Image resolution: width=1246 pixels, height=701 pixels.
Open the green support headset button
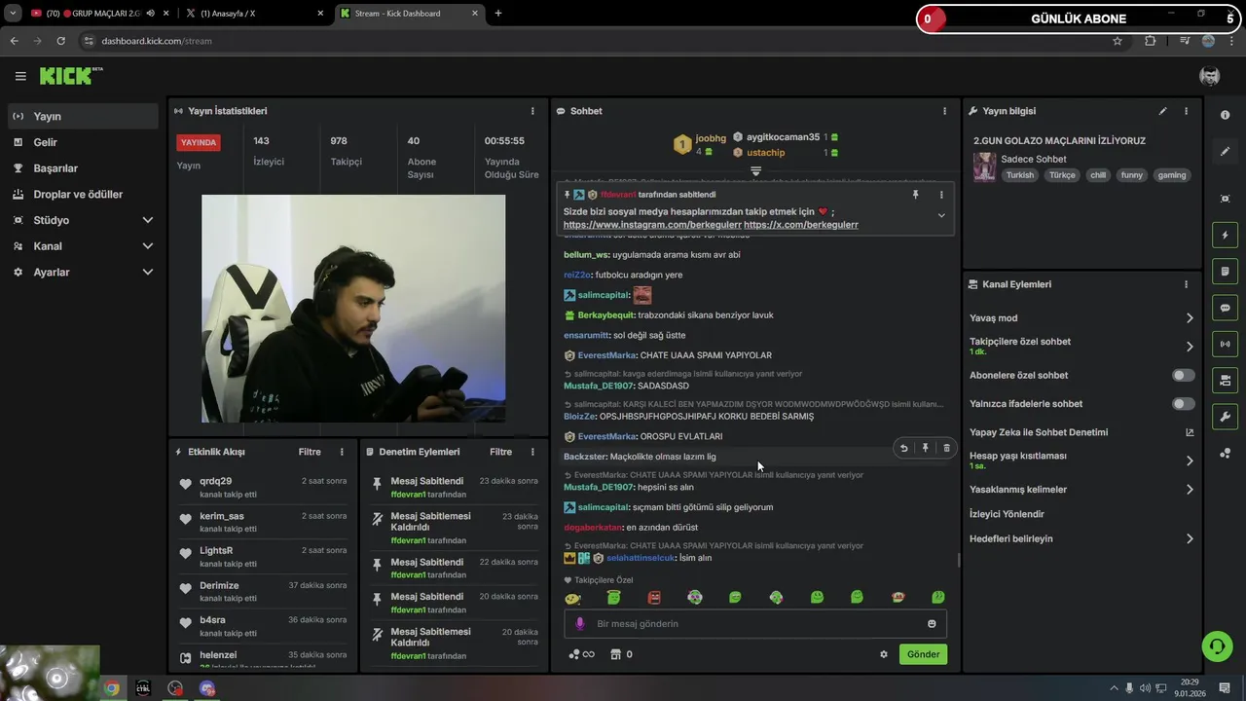1217,646
